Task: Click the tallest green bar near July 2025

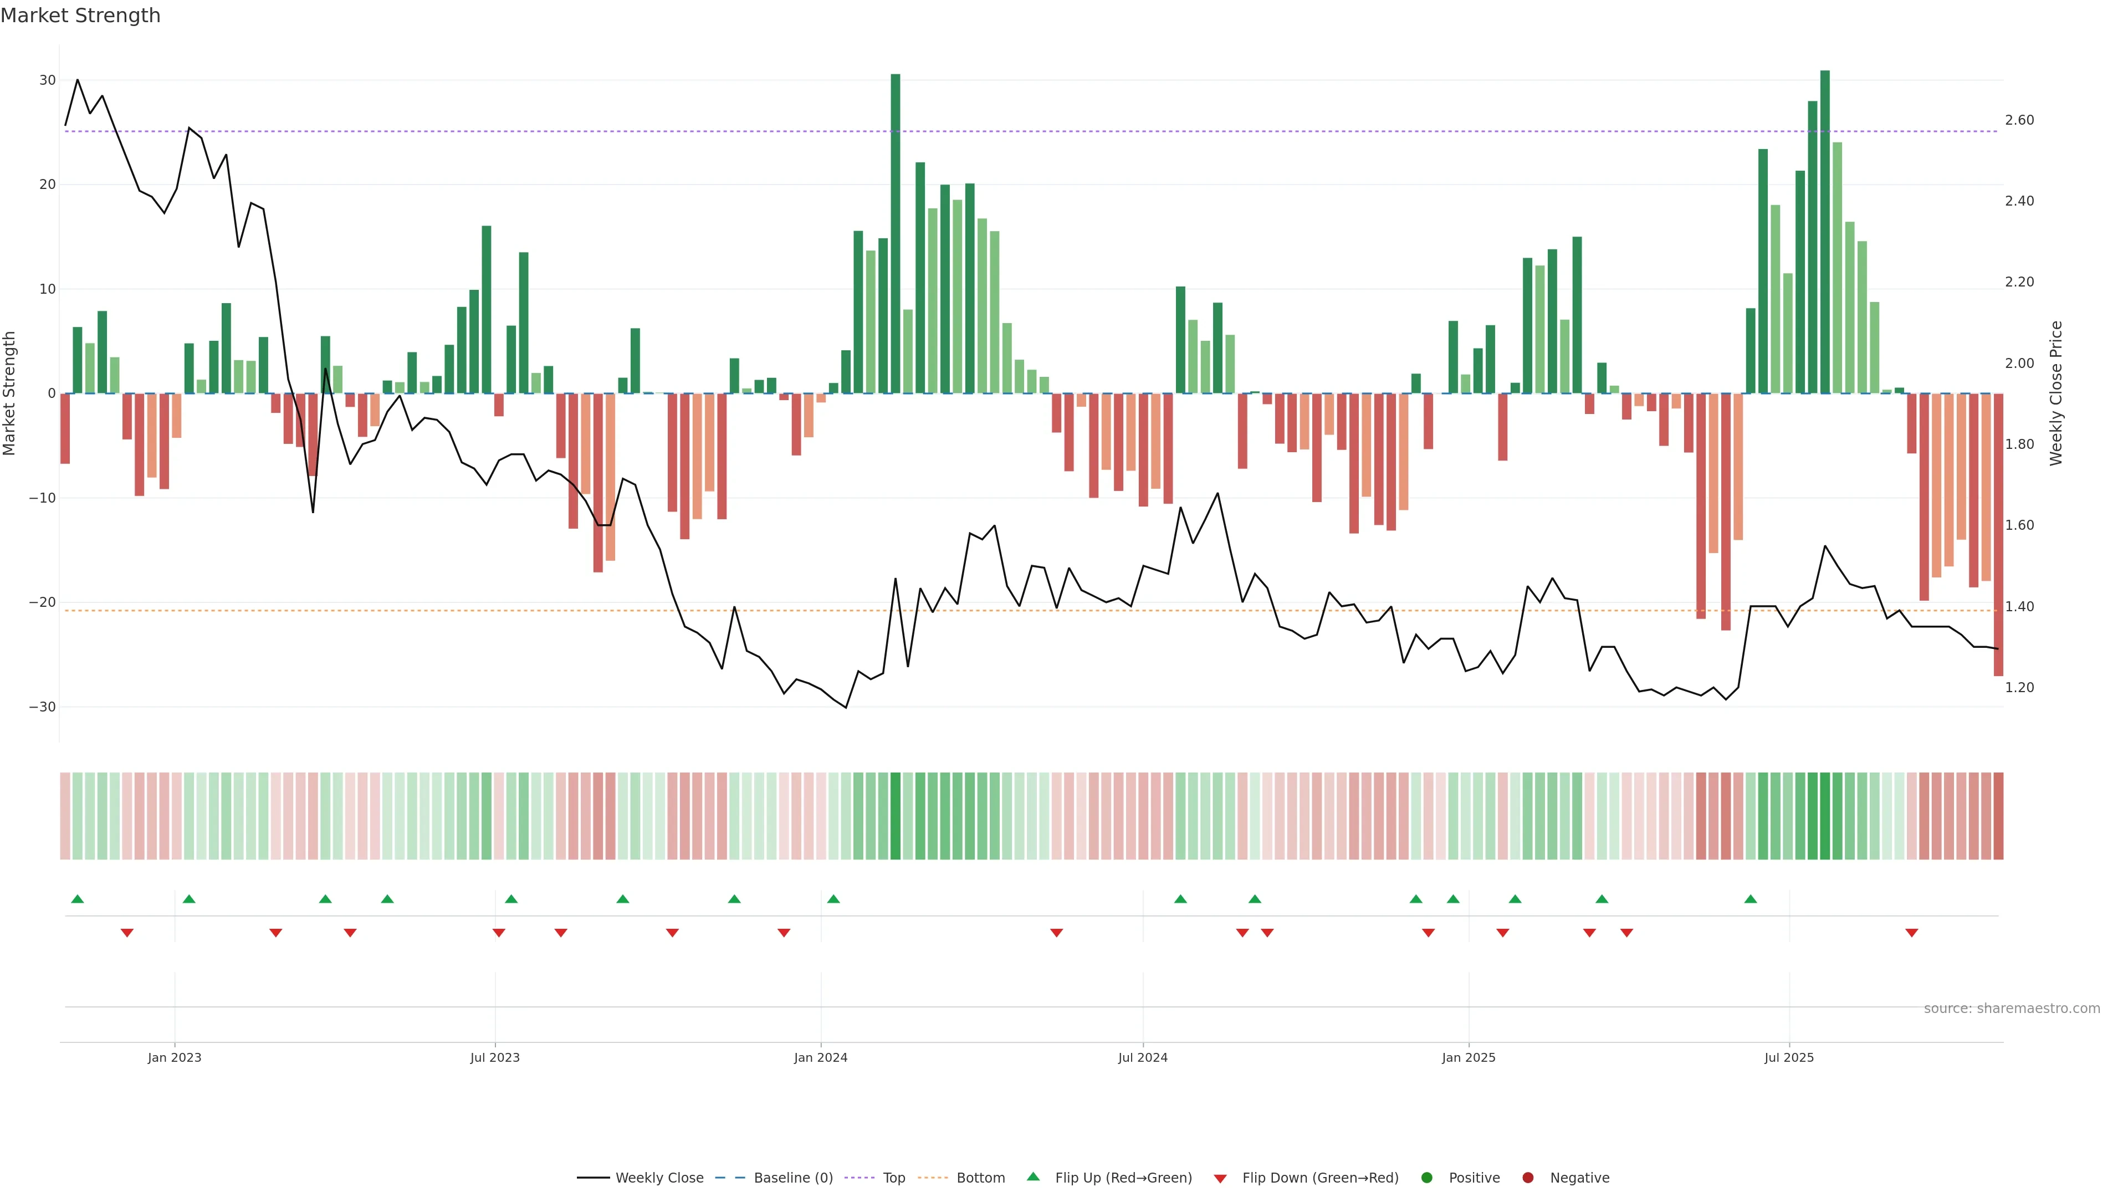Action: (x=1825, y=231)
